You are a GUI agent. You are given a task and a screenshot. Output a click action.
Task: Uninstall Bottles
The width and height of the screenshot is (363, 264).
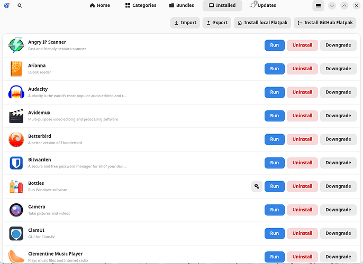(x=302, y=186)
